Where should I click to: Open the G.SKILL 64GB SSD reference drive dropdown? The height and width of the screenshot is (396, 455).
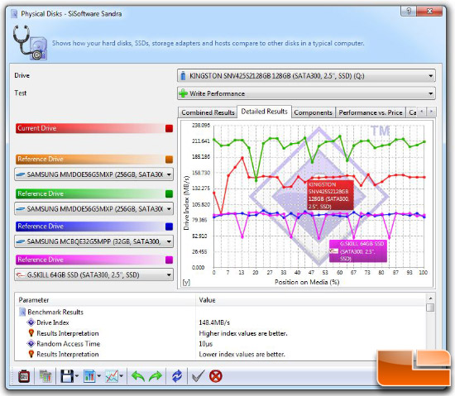tap(93, 274)
